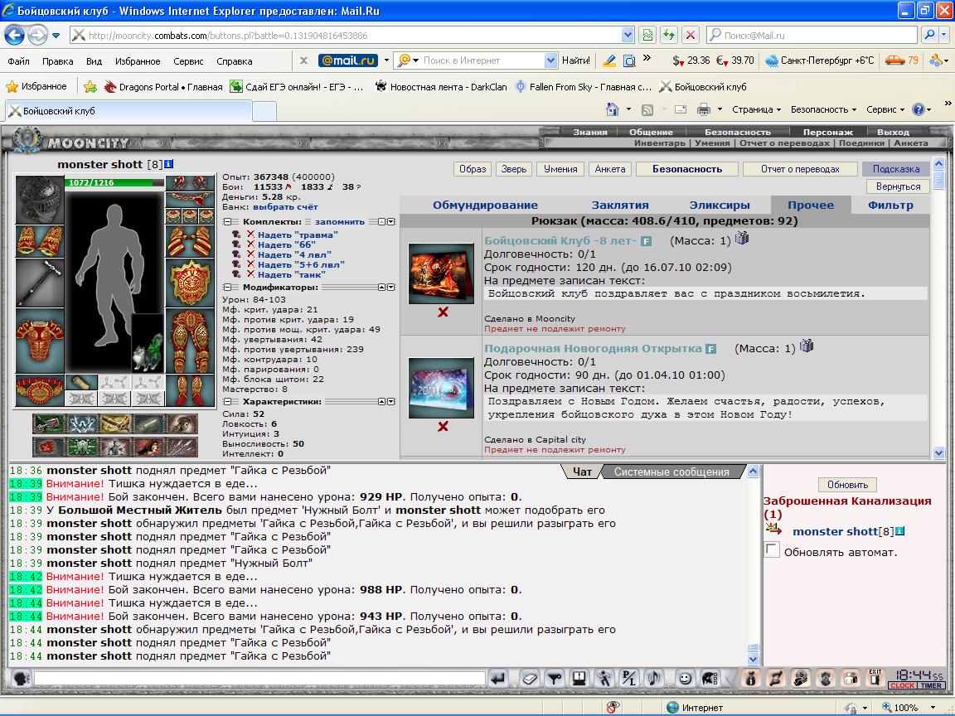955x716 pixels.
Task: Move Характеристики section up arrow
Action: [x=382, y=402]
